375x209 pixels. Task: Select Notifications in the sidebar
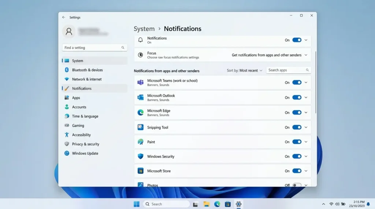(95, 88)
